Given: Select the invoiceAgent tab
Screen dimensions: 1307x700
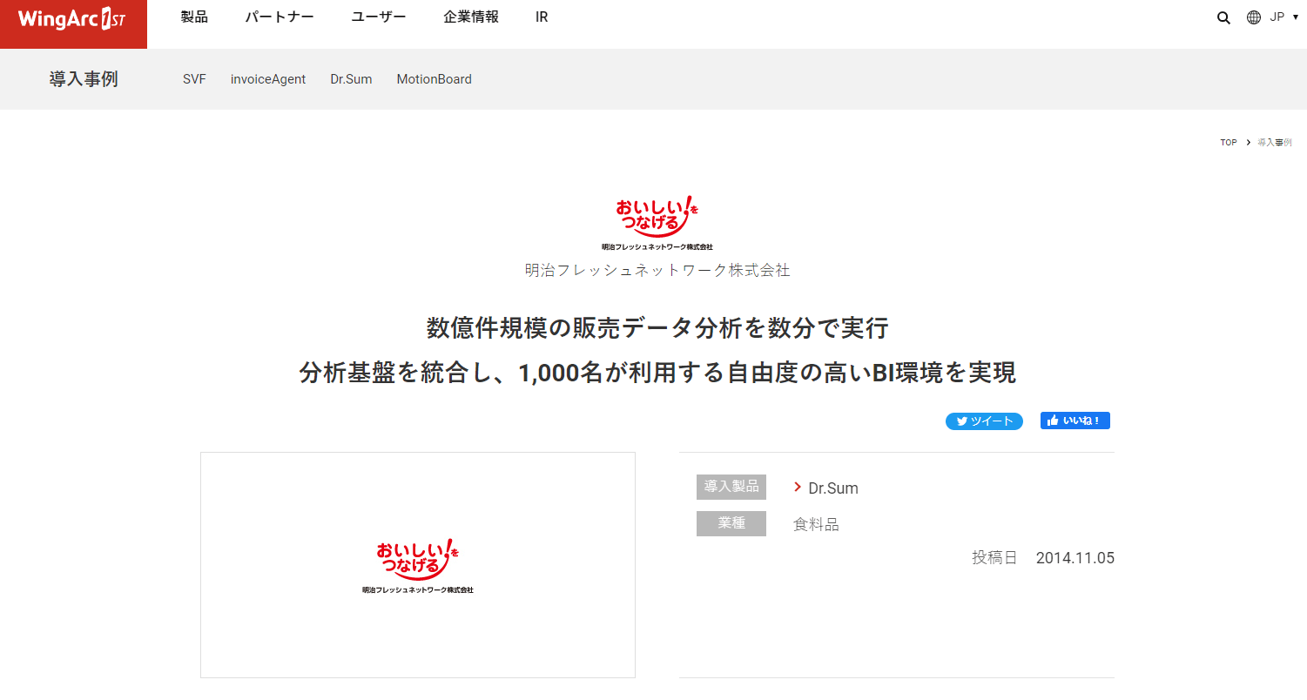Looking at the screenshot, I should 268,79.
